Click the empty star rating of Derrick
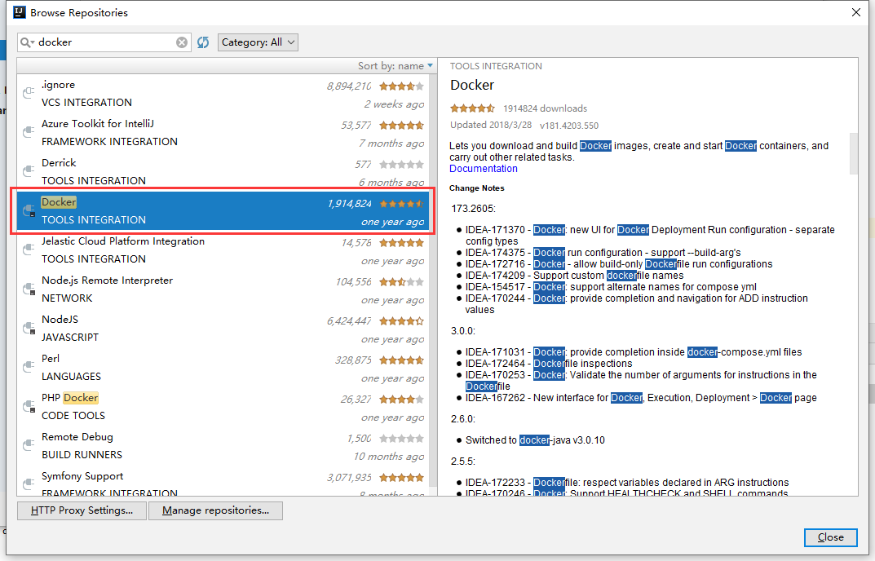875x561 pixels. [401, 164]
